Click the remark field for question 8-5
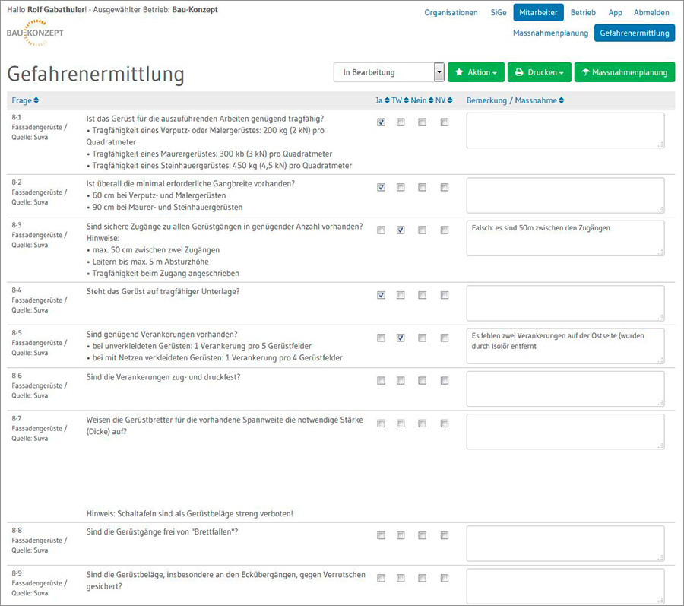 tap(565, 345)
